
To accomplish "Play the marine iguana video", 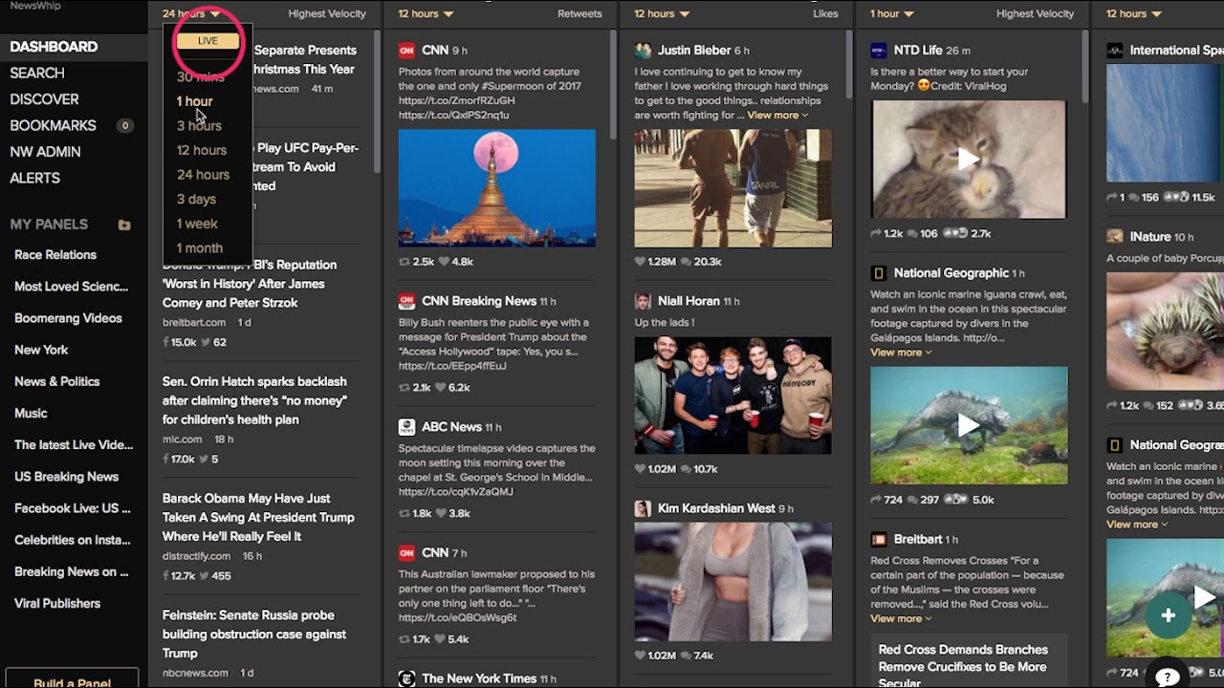I will click(x=968, y=425).
